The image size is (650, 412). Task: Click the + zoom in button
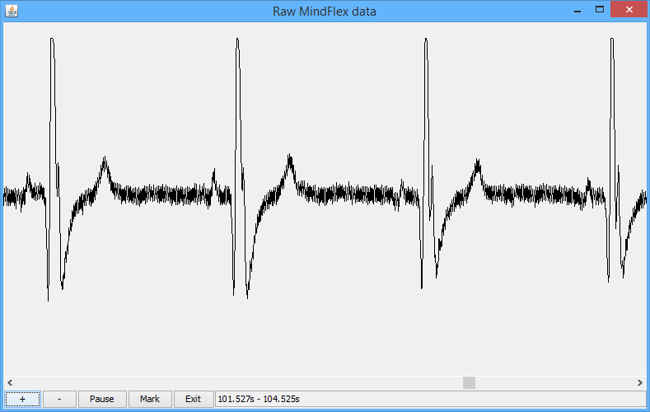coord(22,399)
